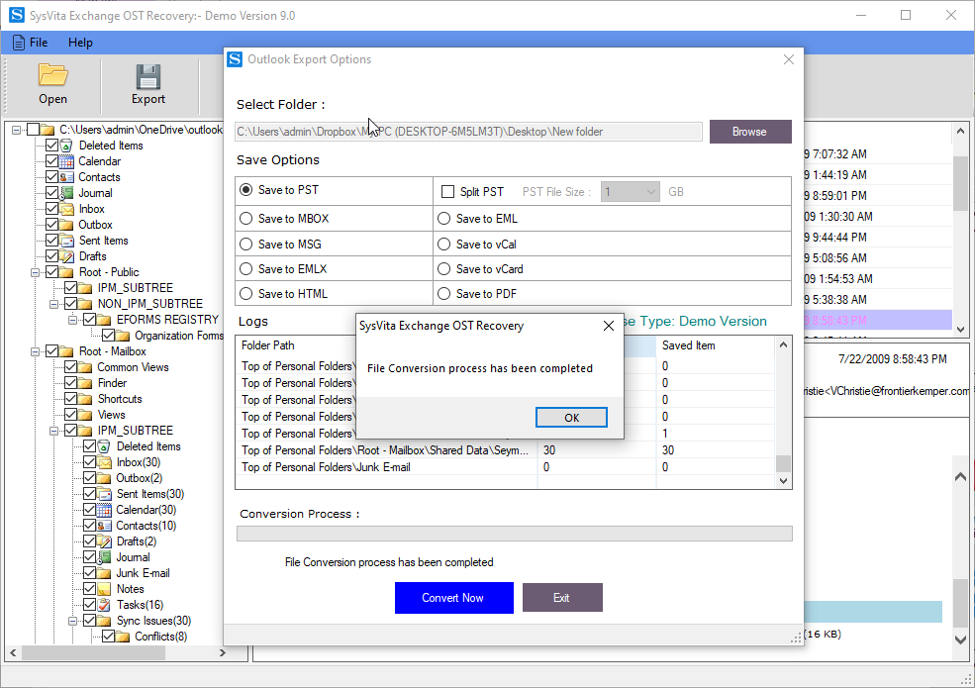Click the Deleted Items recycle icon at top
The image size is (975, 688).
tap(66, 146)
